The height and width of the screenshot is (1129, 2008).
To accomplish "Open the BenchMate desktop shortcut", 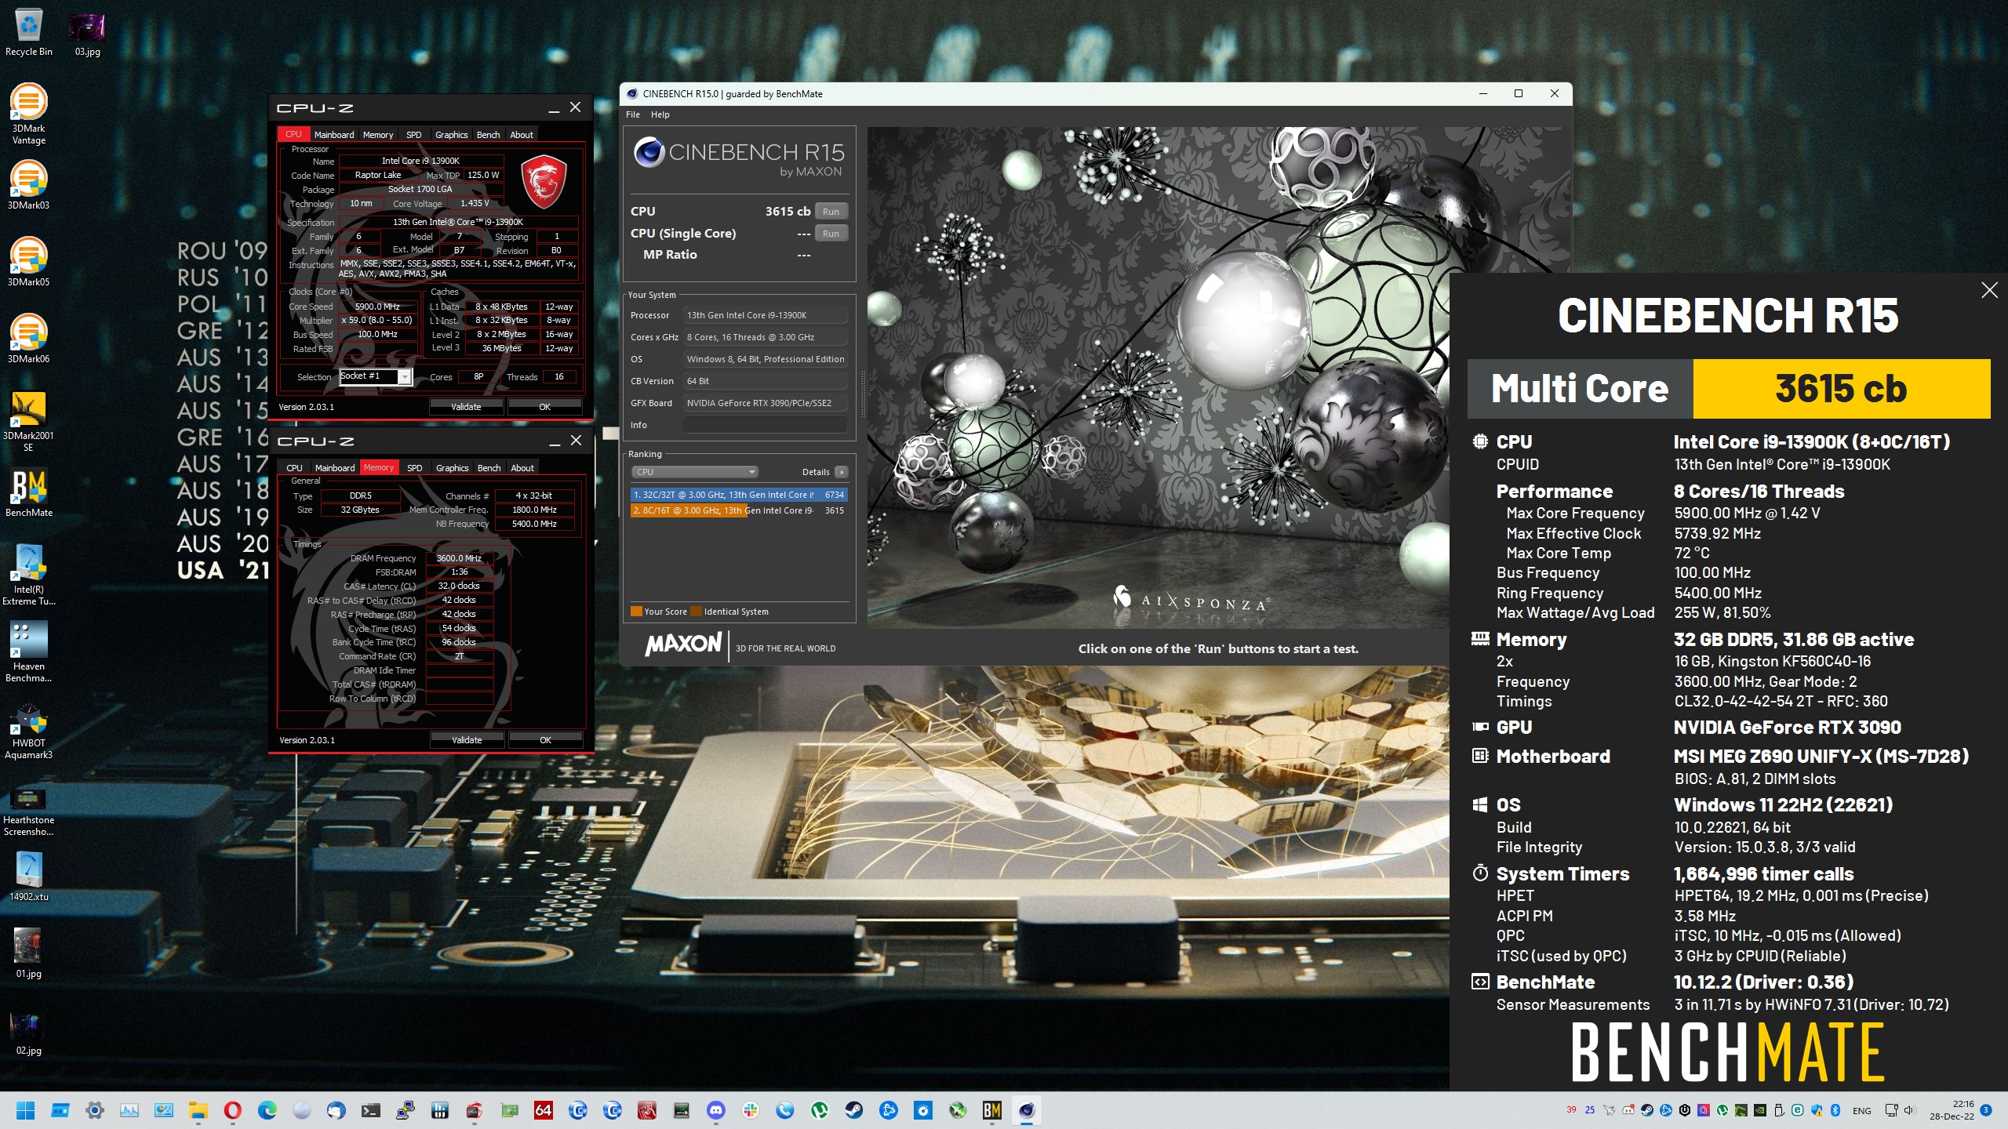I will tap(29, 493).
